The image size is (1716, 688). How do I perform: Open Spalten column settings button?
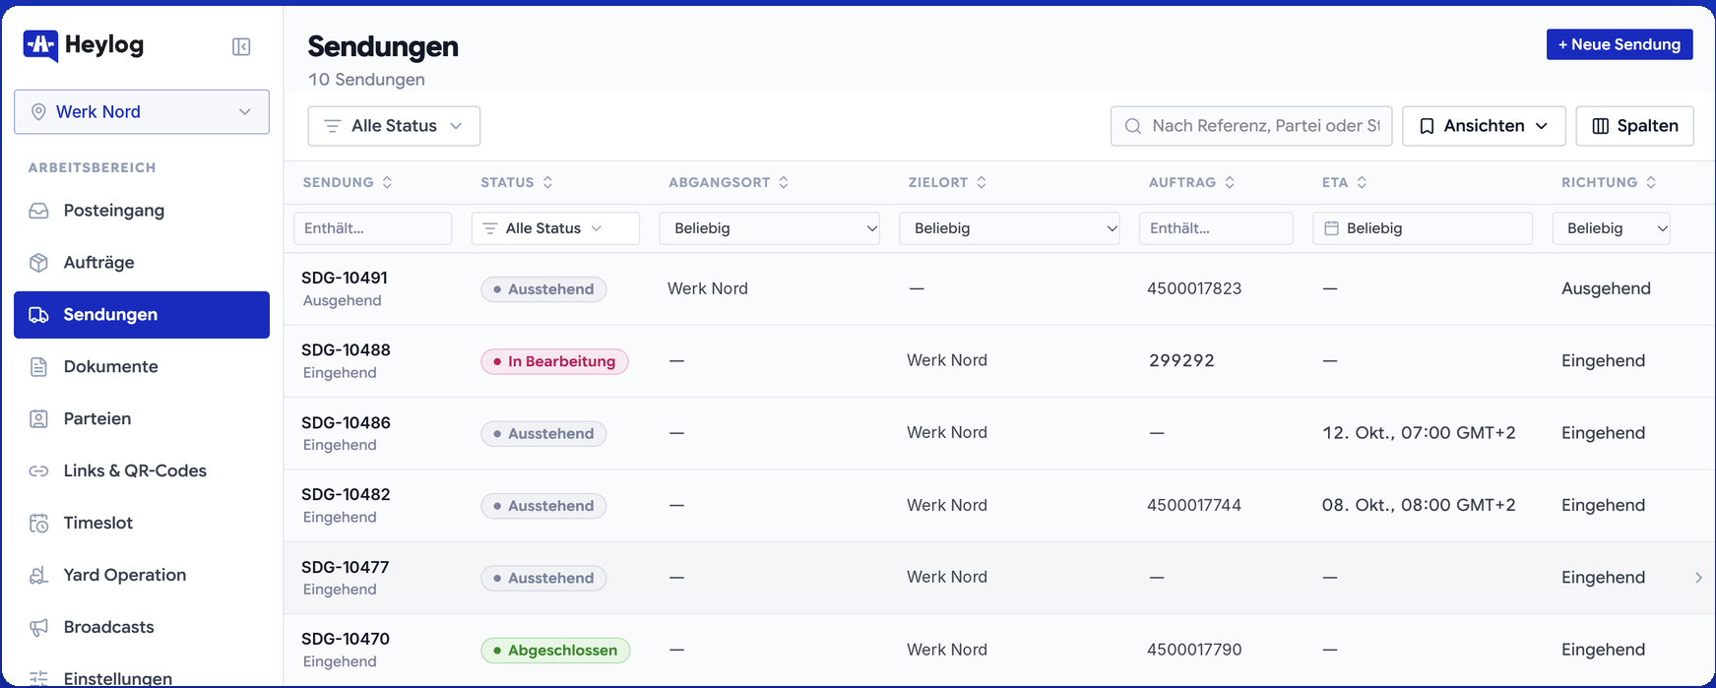coord(1634,126)
